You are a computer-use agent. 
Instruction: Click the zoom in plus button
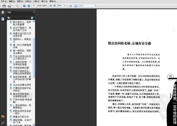(x=55, y=6)
